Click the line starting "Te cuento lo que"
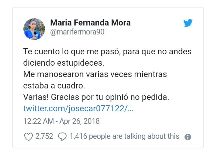The width and height of the screenshot is (216, 158). pos(107,51)
